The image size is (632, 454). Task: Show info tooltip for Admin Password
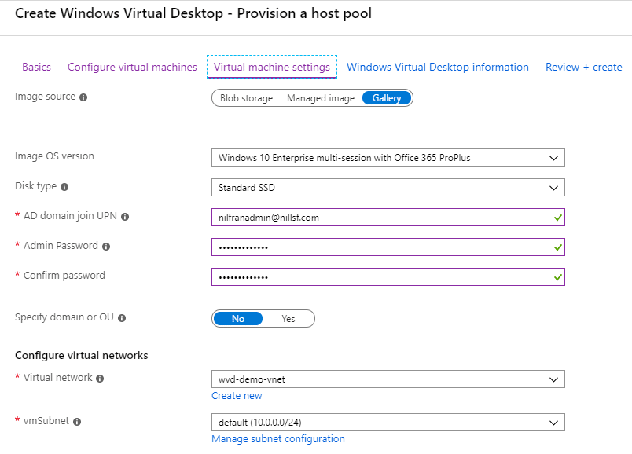tap(106, 247)
